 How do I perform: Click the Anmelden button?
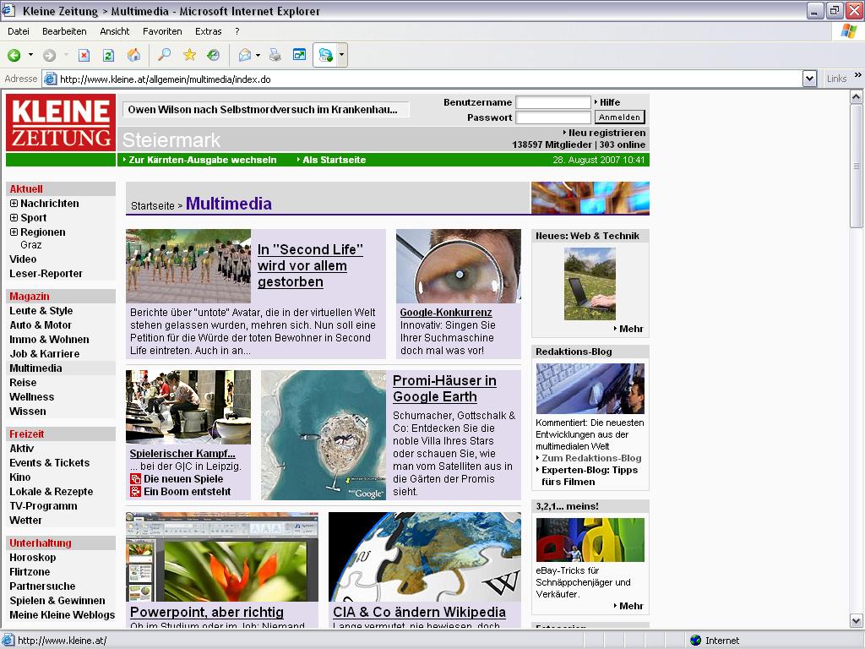[x=619, y=117]
